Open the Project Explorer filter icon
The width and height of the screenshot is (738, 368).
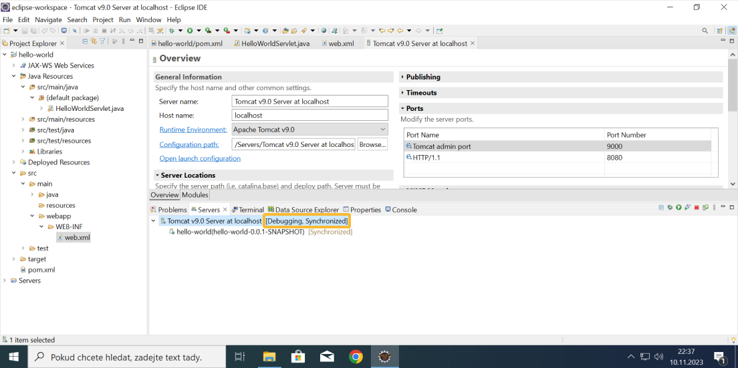coord(102,41)
